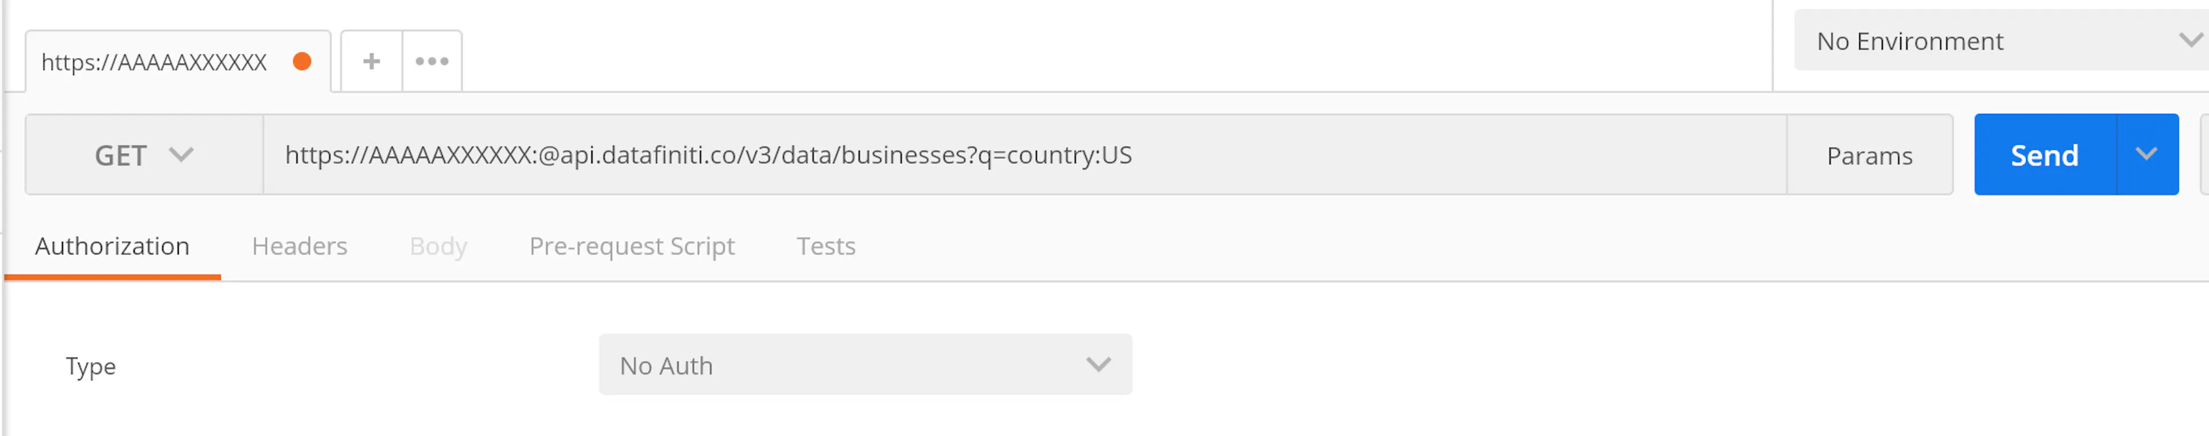Image resolution: width=2209 pixels, height=436 pixels.
Task: Click the Send button split arrow
Action: click(x=2146, y=155)
